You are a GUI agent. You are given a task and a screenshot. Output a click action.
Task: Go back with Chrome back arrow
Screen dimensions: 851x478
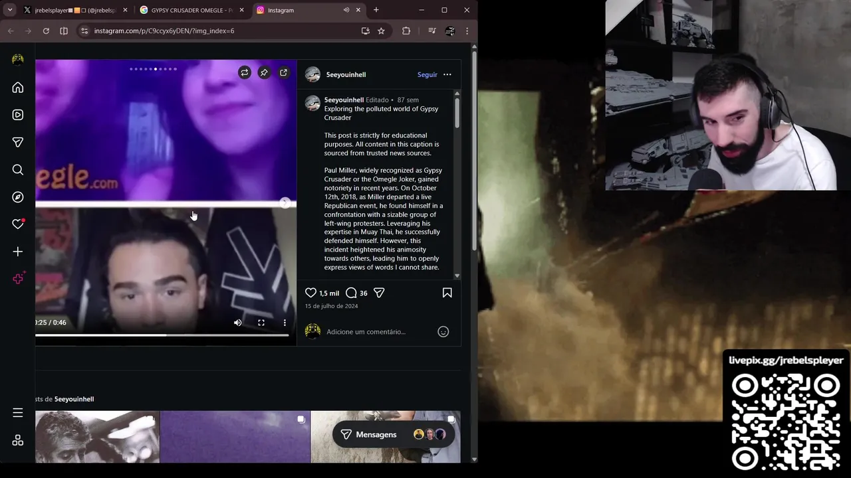[x=11, y=31]
